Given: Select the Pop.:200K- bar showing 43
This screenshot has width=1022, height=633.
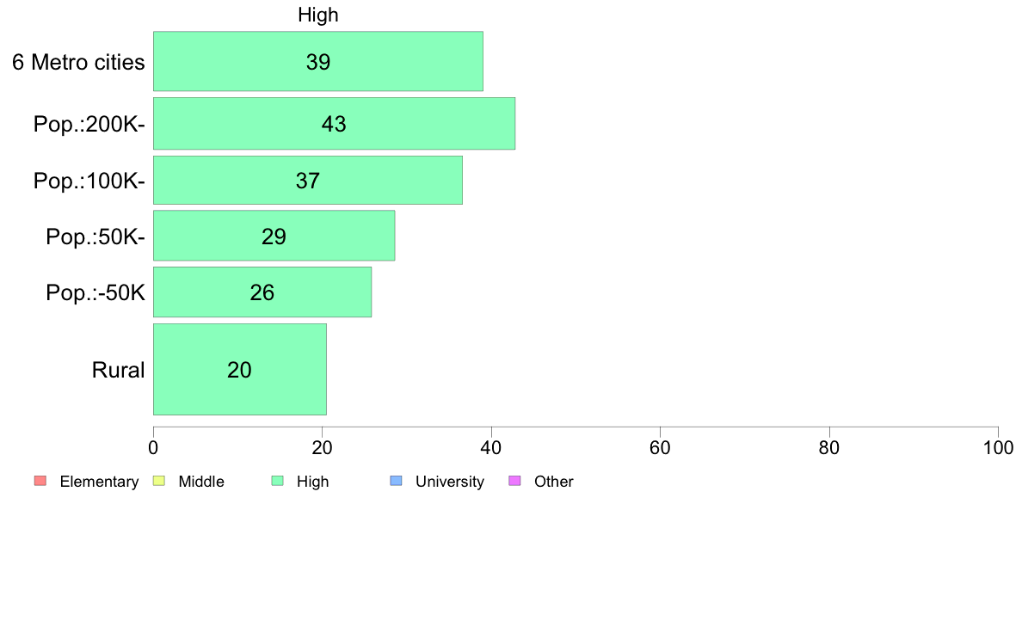Looking at the screenshot, I should tap(335, 124).
